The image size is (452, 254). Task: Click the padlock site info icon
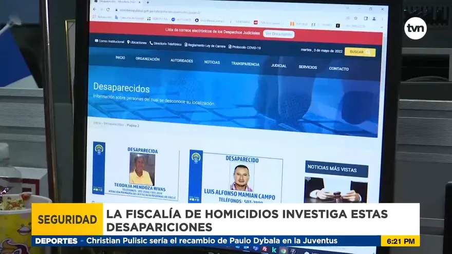tap(116, 10)
